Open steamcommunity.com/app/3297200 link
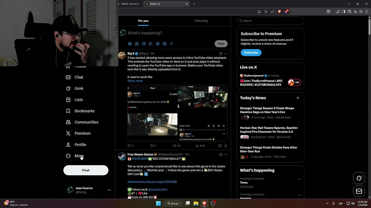Viewport: 371px width, 208px height. click(152, 182)
